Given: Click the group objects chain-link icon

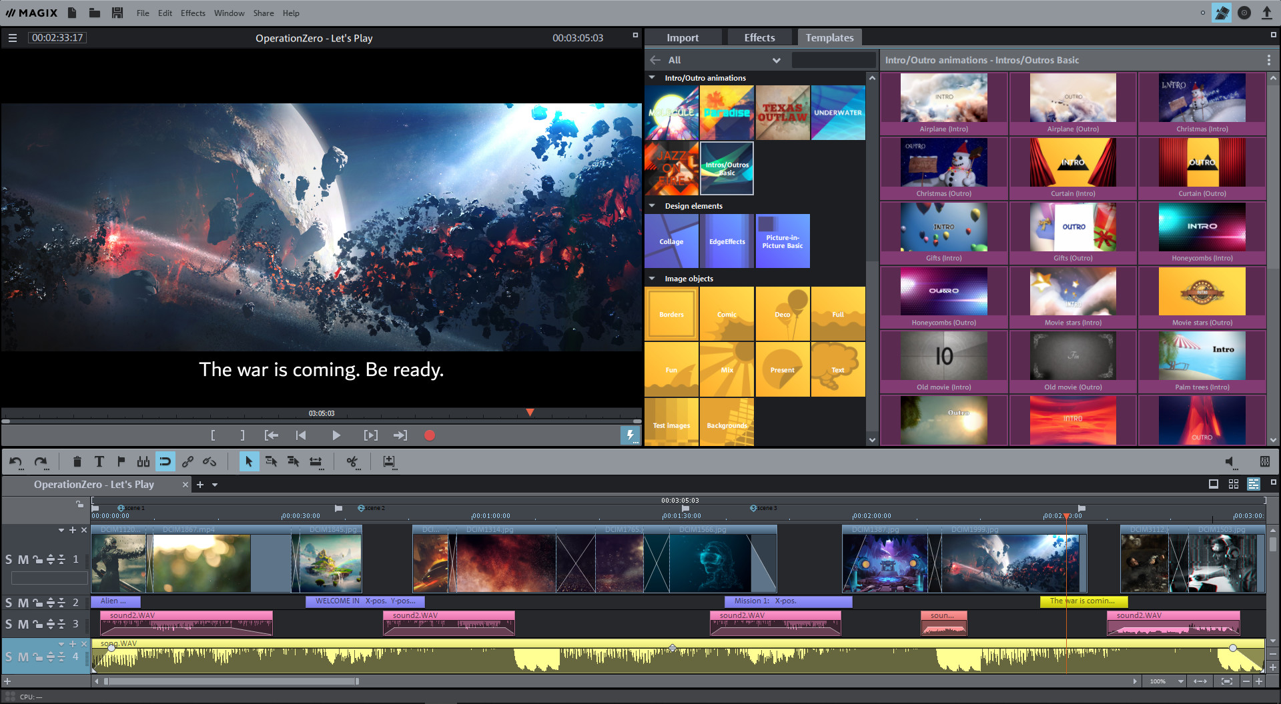Looking at the screenshot, I should (187, 461).
